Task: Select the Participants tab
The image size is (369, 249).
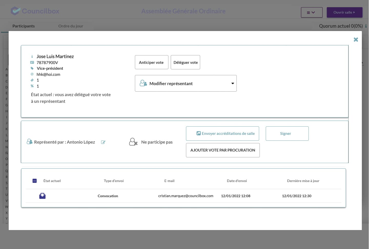Action: 24,26
